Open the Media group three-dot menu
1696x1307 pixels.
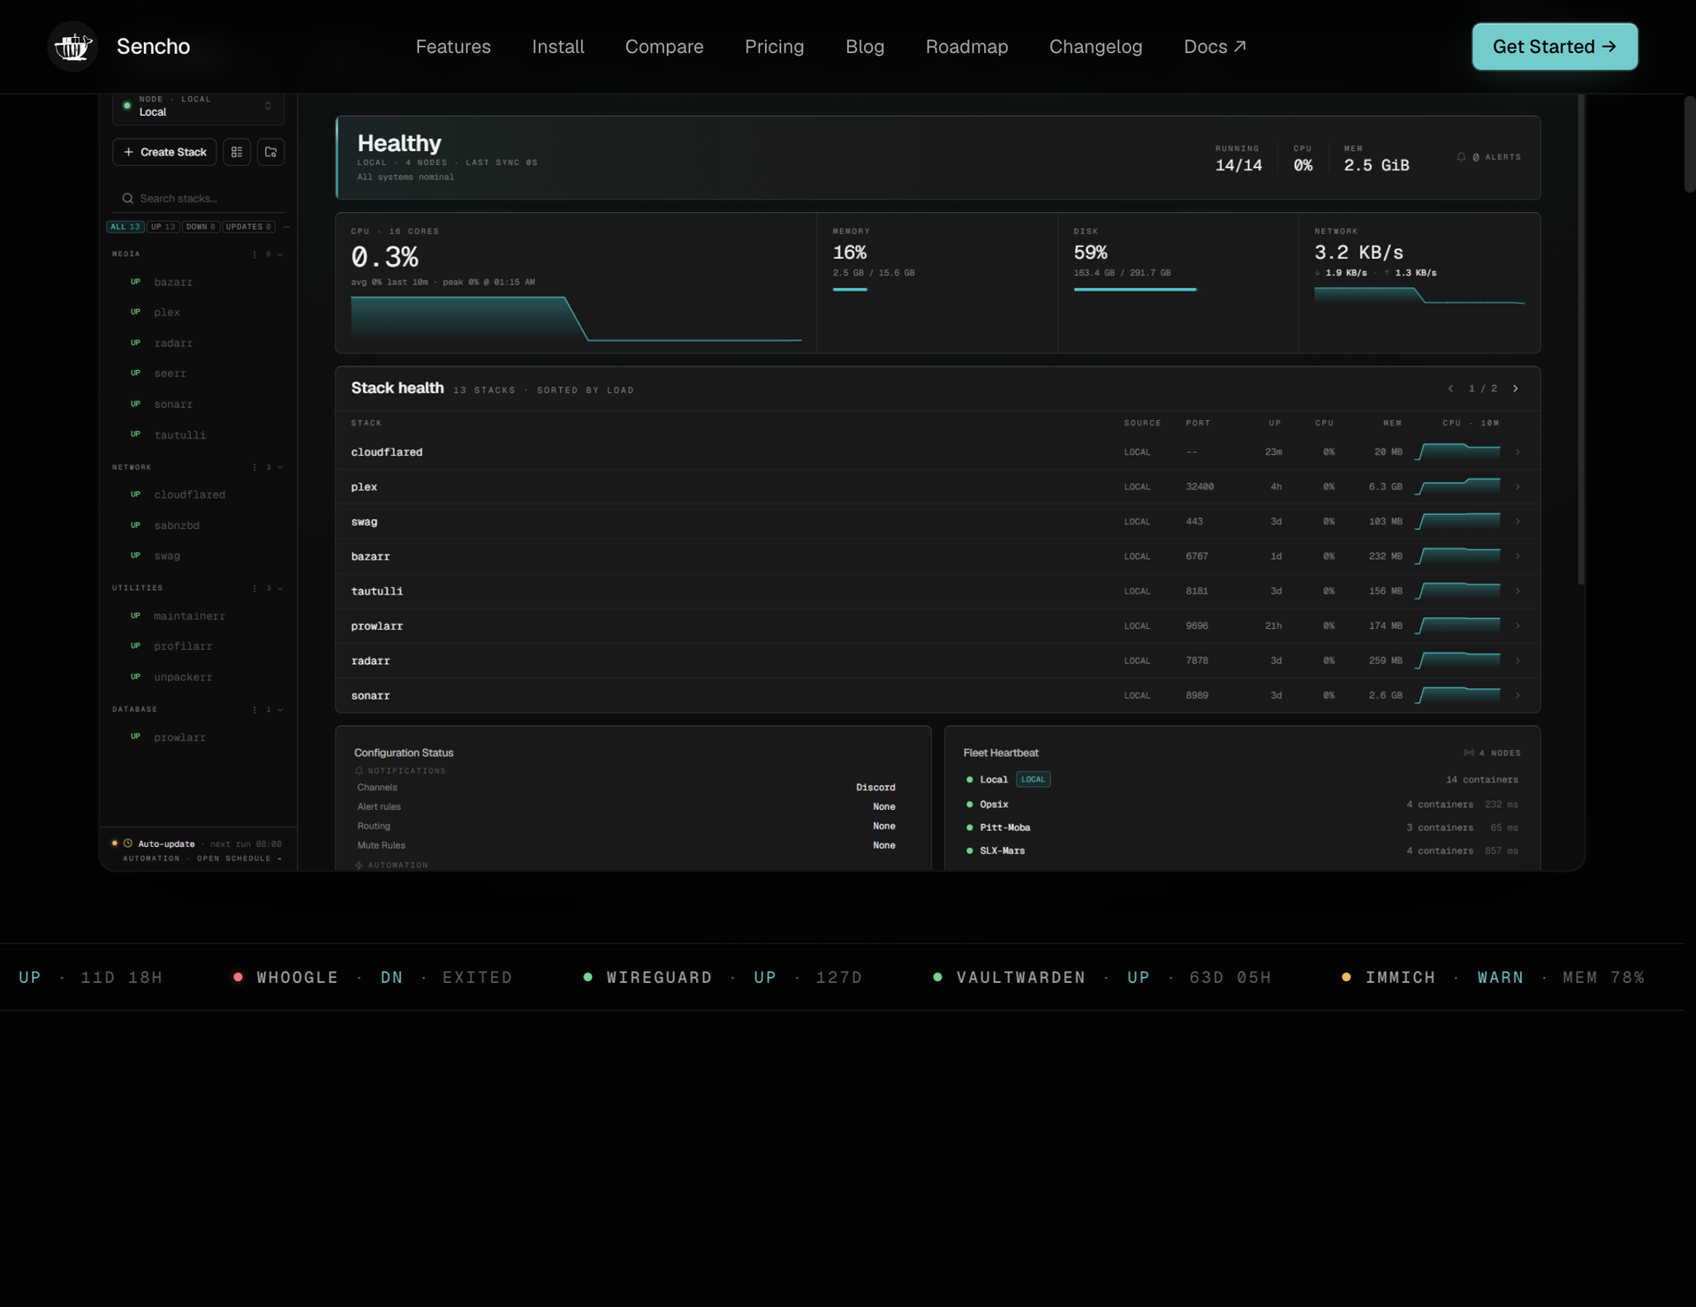click(x=254, y=254)
